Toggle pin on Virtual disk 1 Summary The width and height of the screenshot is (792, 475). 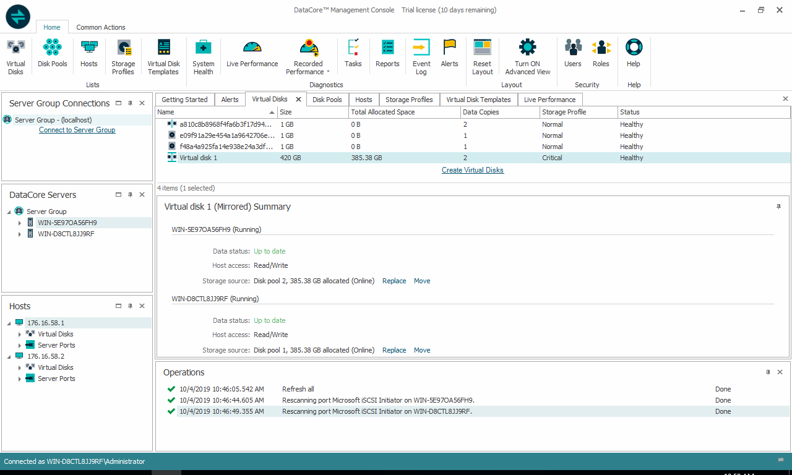(x=778, y=207)
